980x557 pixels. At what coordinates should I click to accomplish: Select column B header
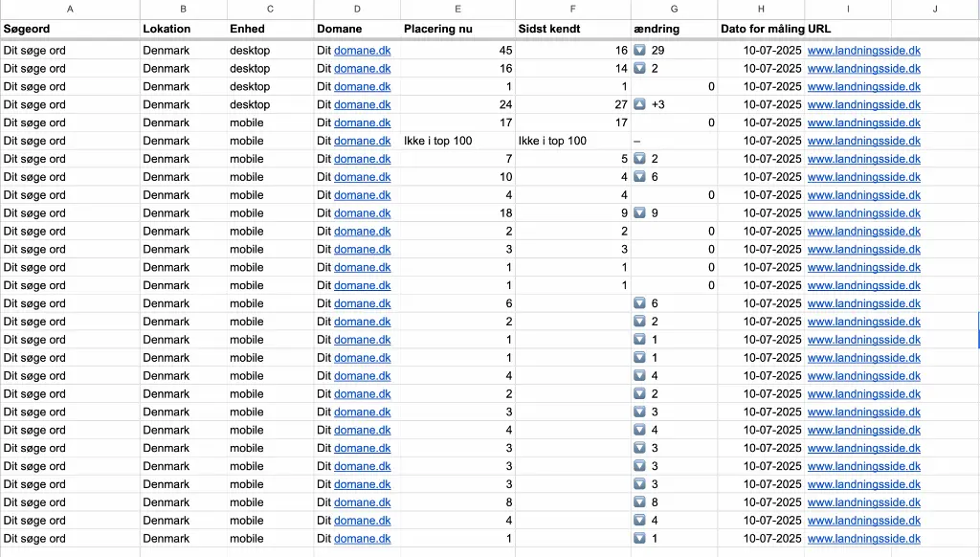183,9
